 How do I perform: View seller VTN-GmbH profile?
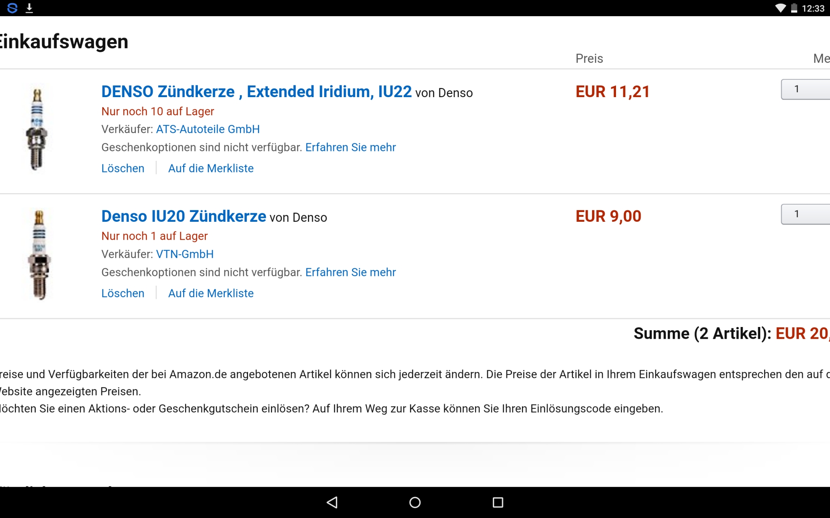tap(185, 254)
